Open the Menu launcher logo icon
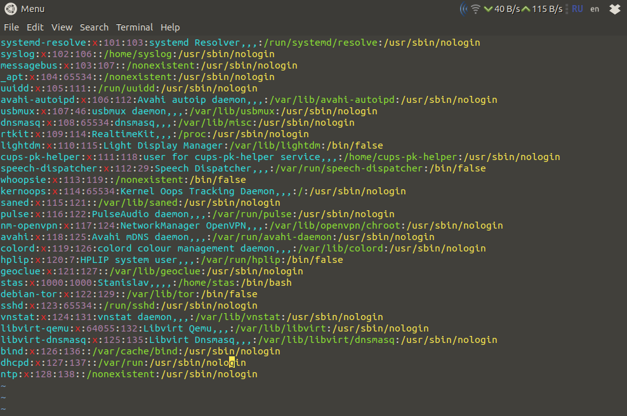 tap(10, 9)
